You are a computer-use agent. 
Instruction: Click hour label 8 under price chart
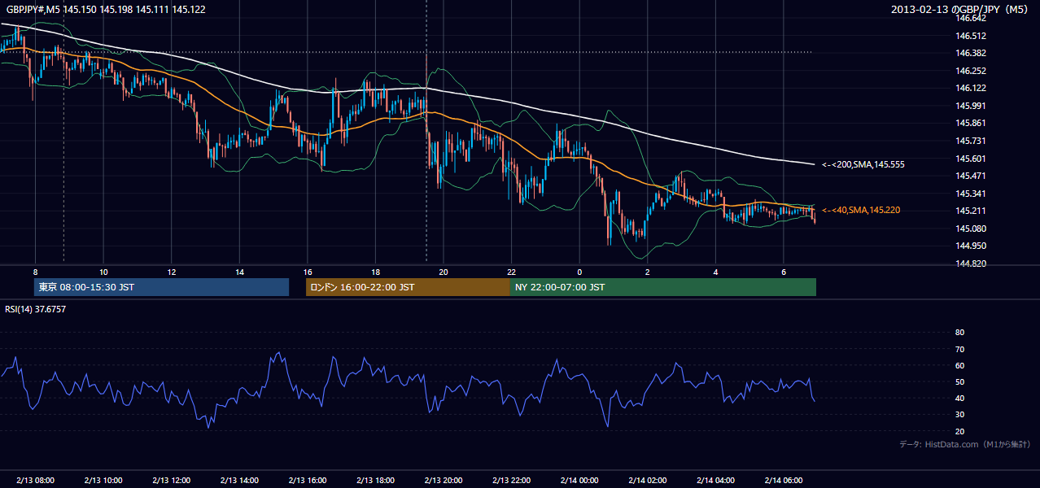(x=35, y=272)
